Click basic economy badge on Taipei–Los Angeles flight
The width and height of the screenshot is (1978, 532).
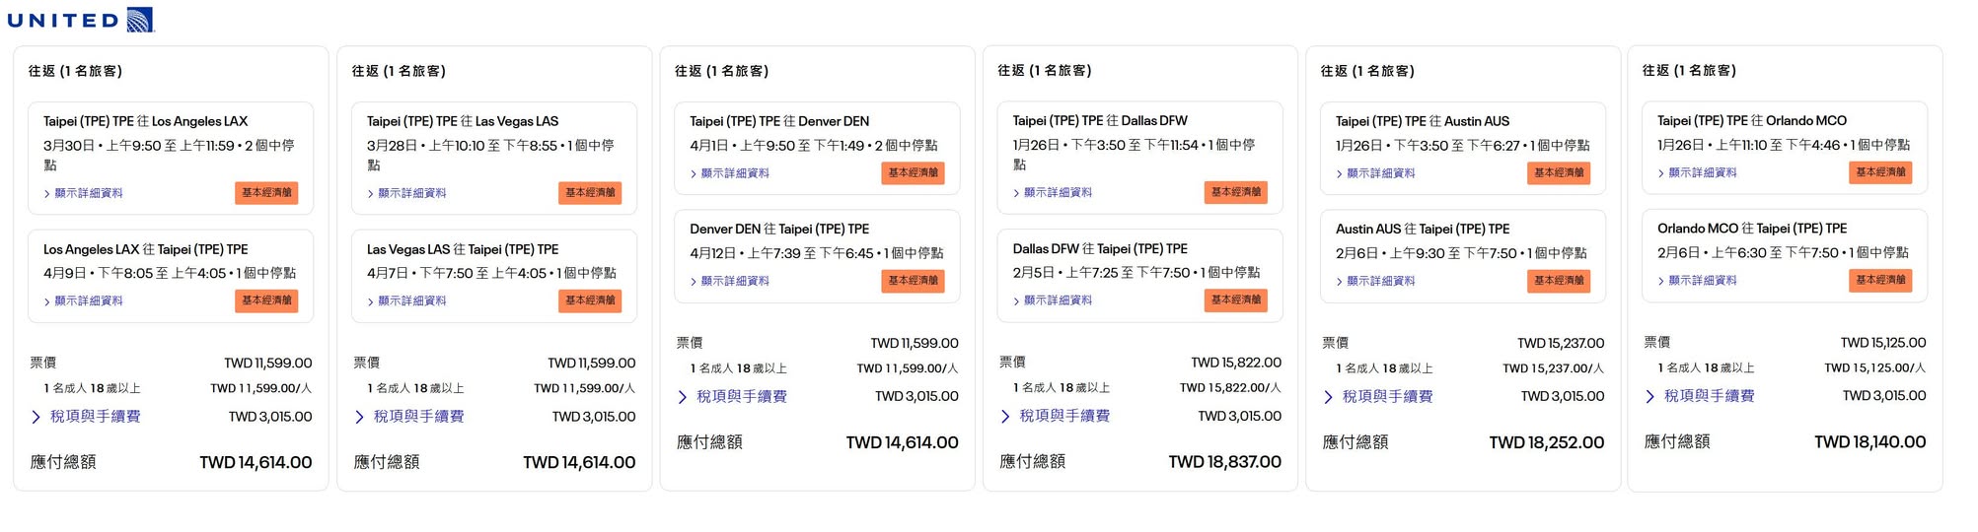pos(266,193)
